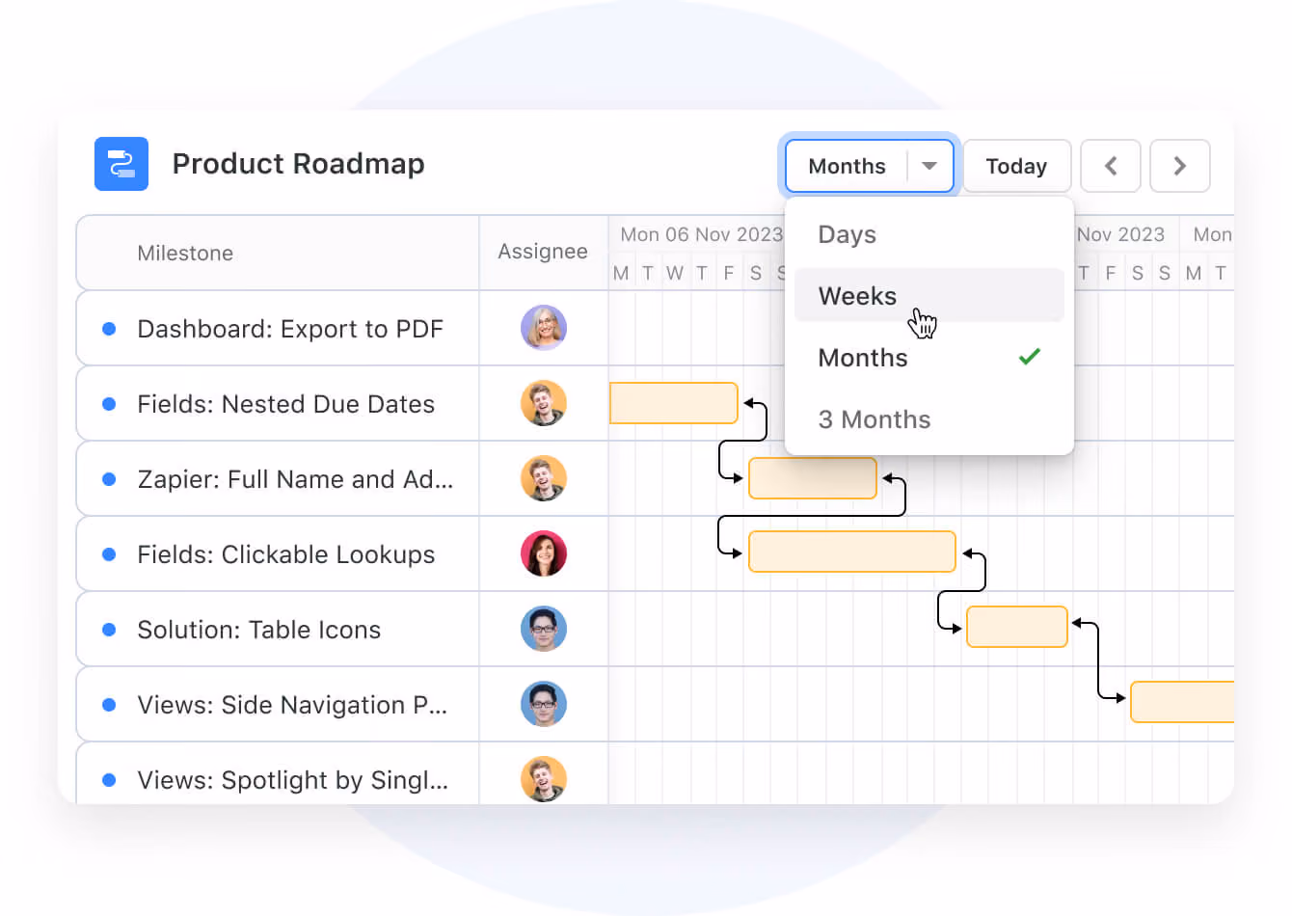
Task: Go to previous period with left chevron
Action: click(1111, 166)
